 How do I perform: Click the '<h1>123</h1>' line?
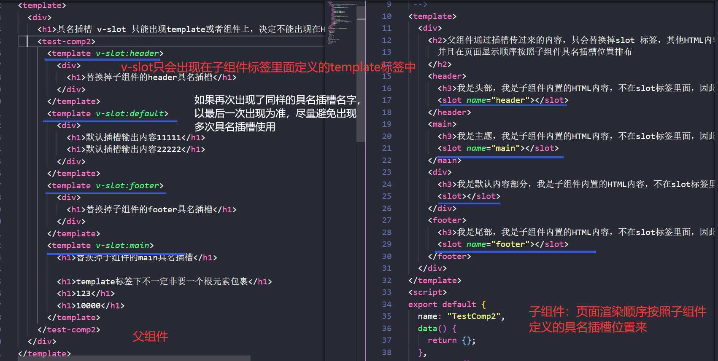click(86, 294)
